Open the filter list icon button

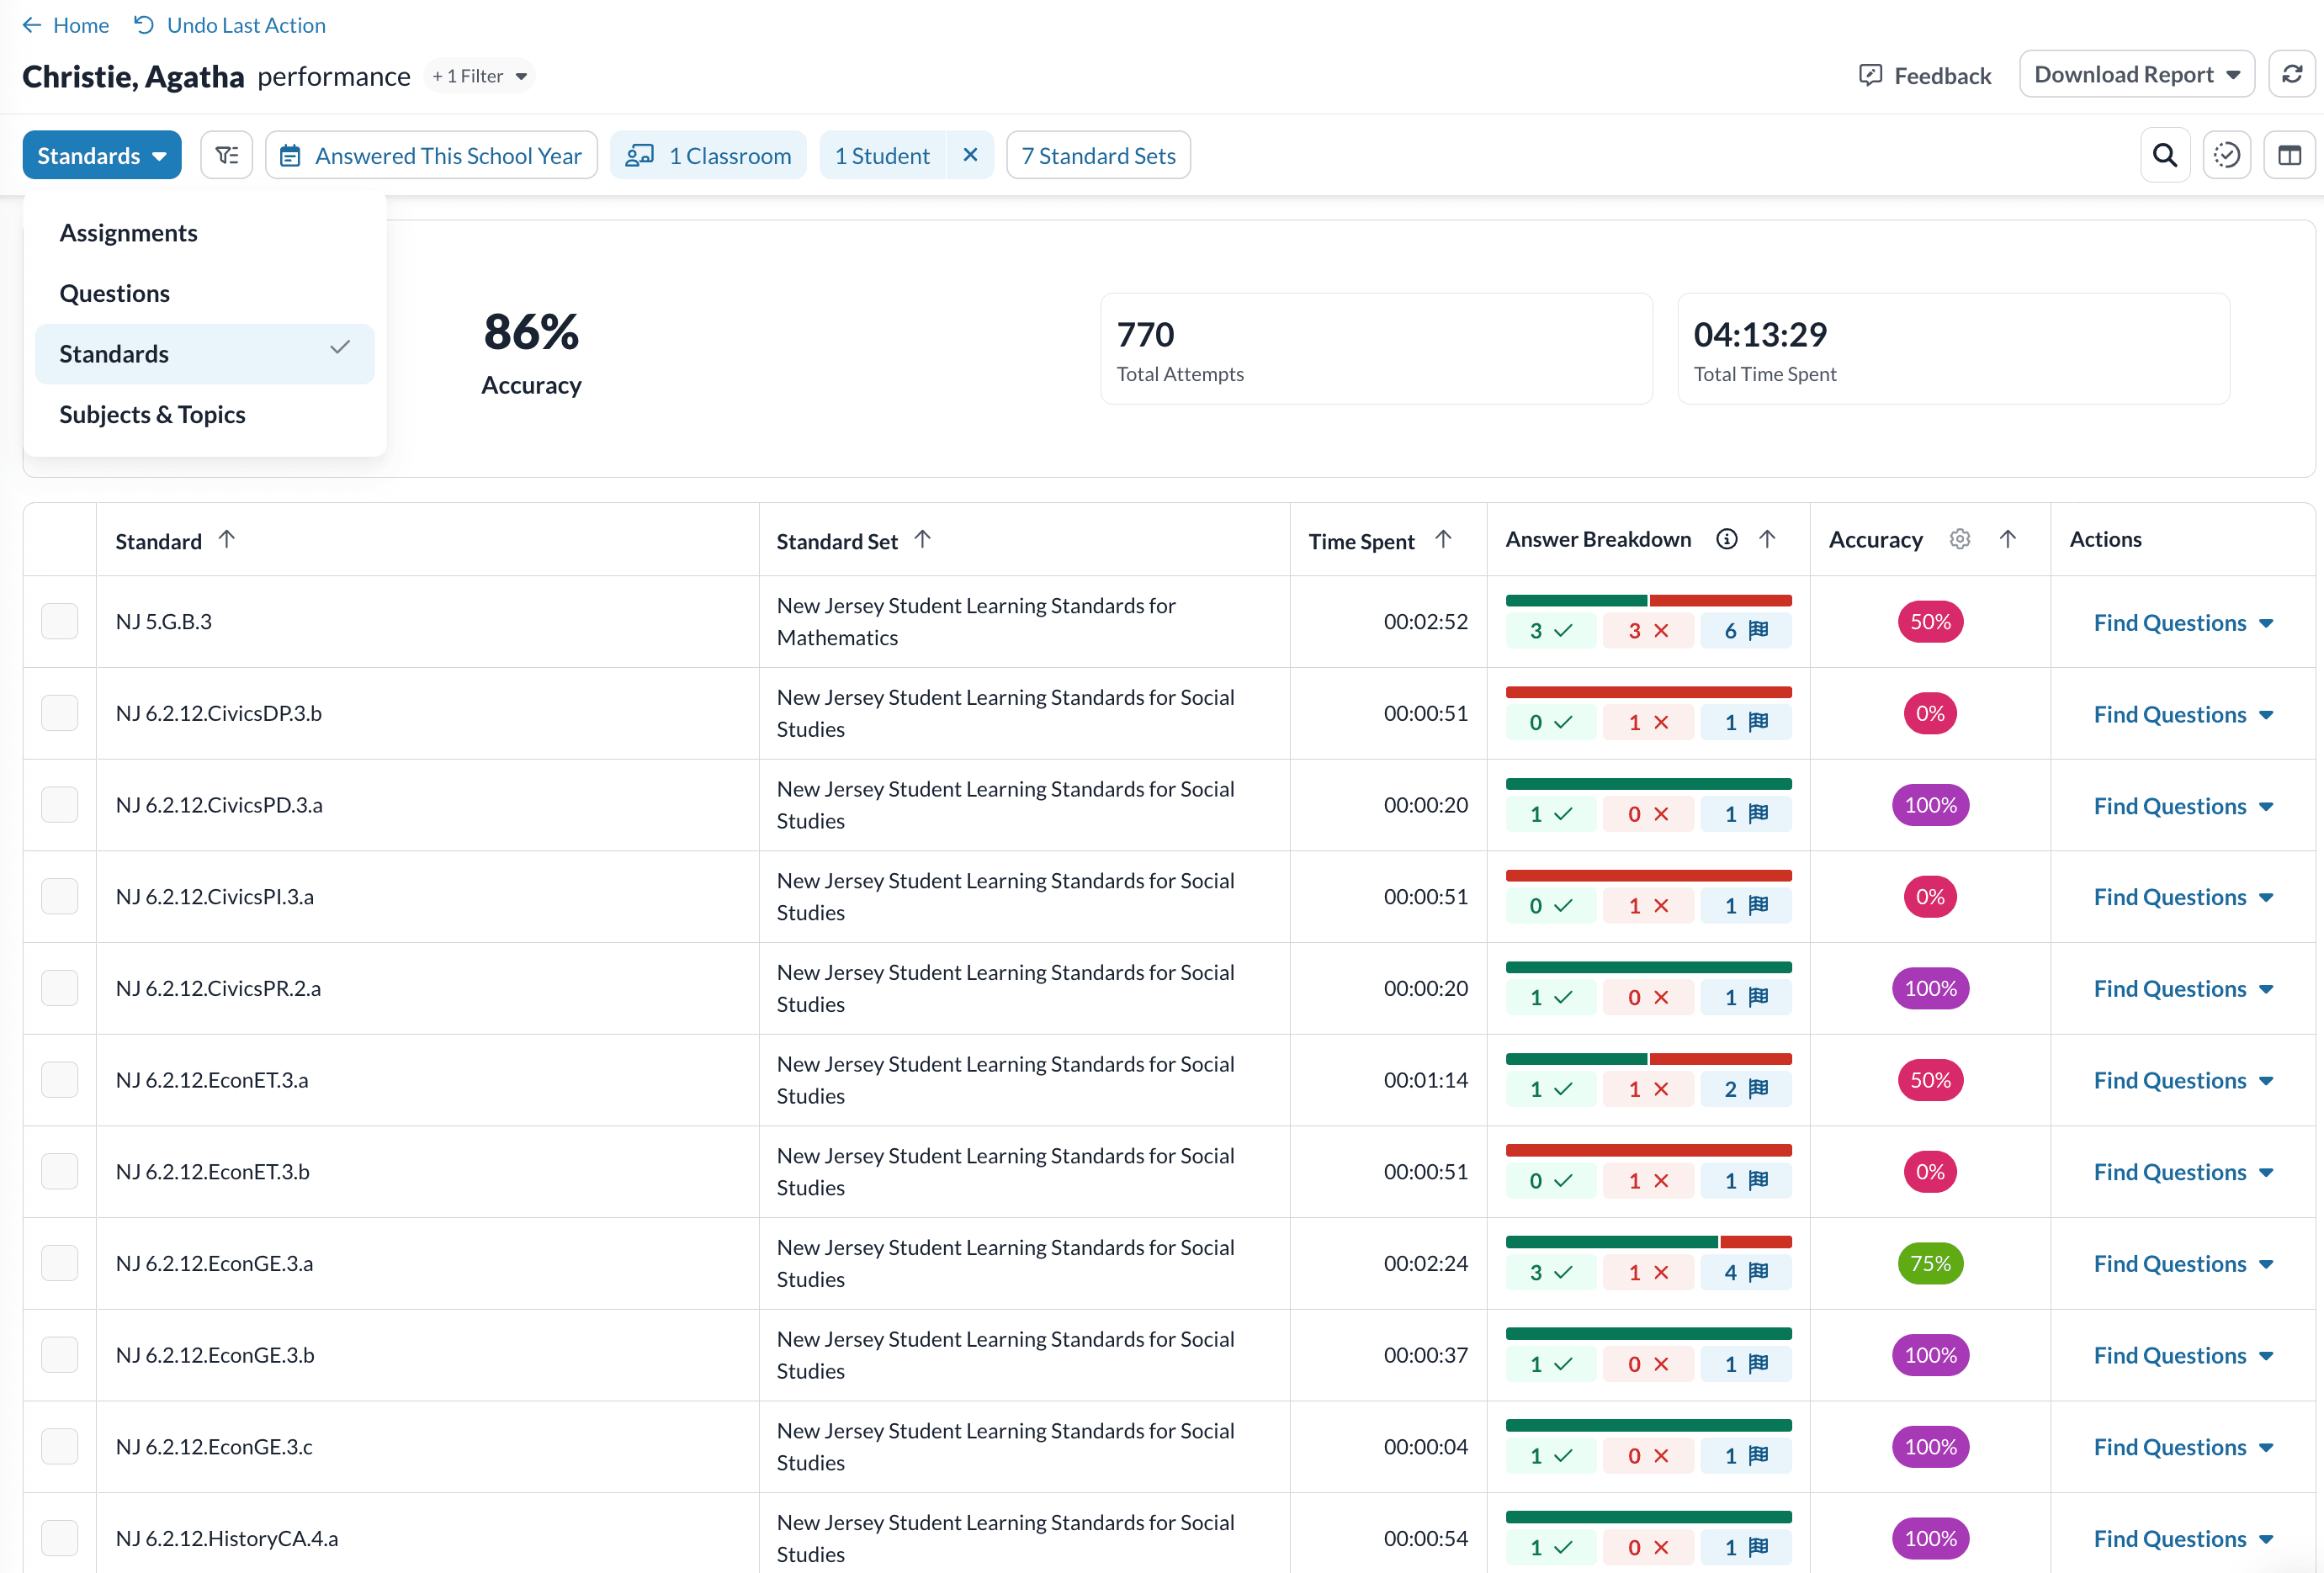227,155
